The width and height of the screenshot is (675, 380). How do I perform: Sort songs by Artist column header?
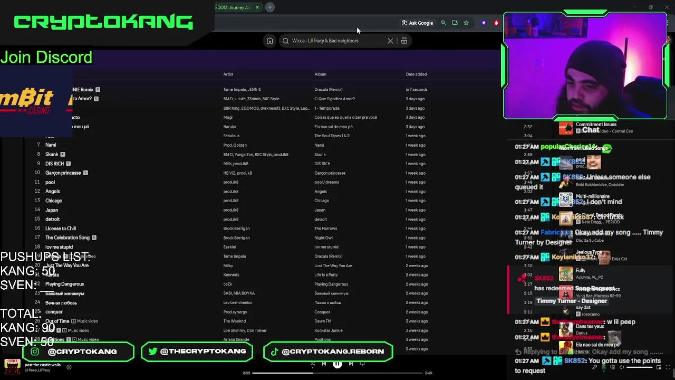(228, 74)
